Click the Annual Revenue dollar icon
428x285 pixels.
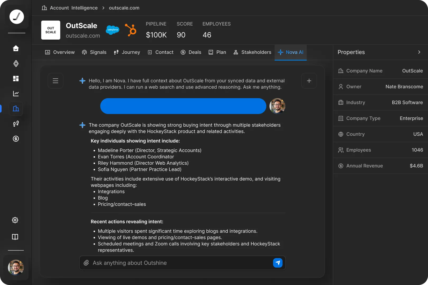[x=341, y=166]
